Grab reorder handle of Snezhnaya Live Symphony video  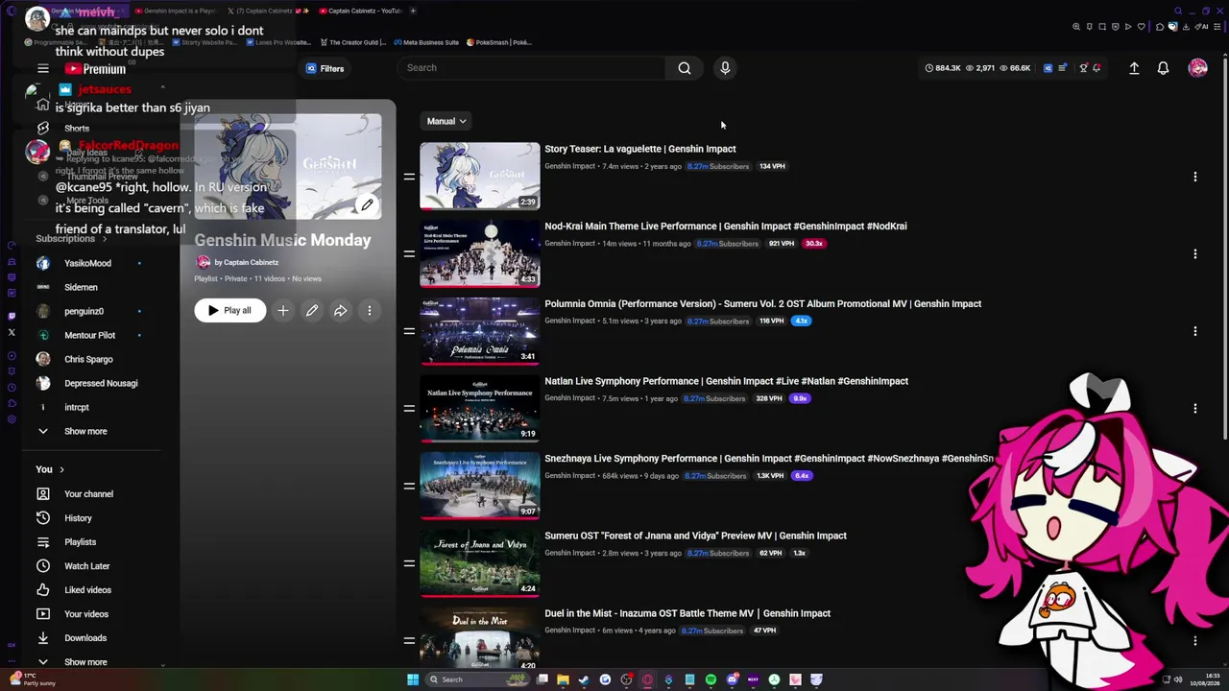coord(409,487)
